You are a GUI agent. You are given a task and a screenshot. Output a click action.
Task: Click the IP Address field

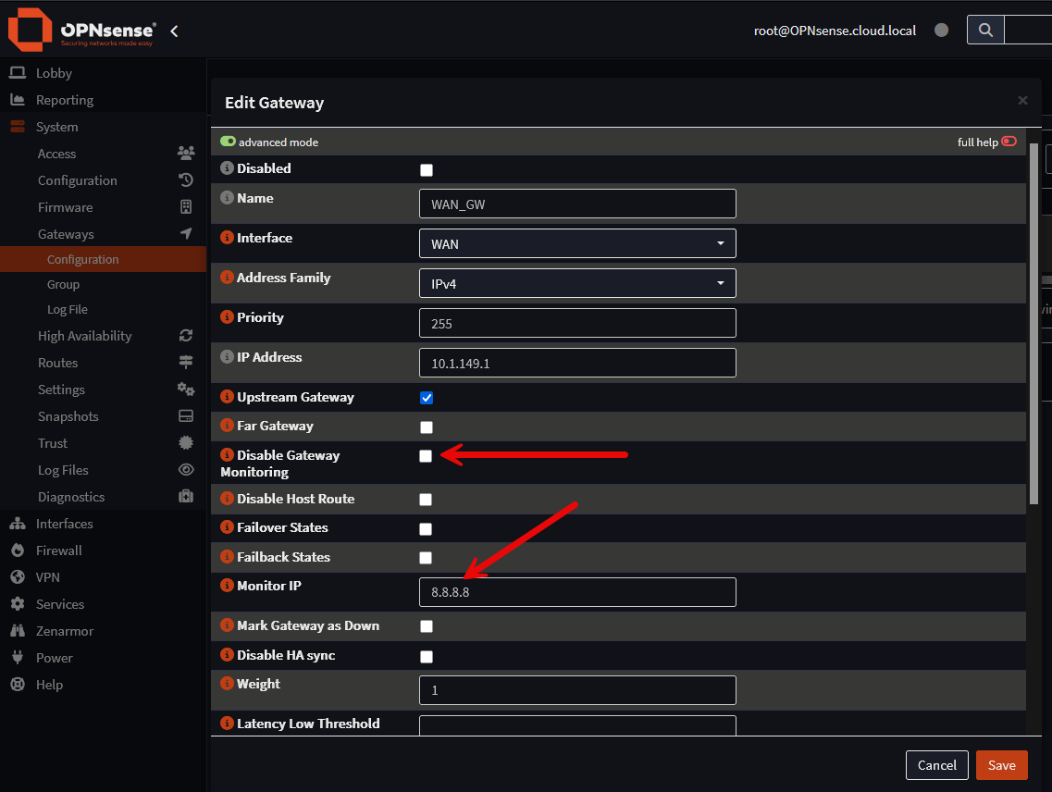pyautogui.click(x=577, y=363)
